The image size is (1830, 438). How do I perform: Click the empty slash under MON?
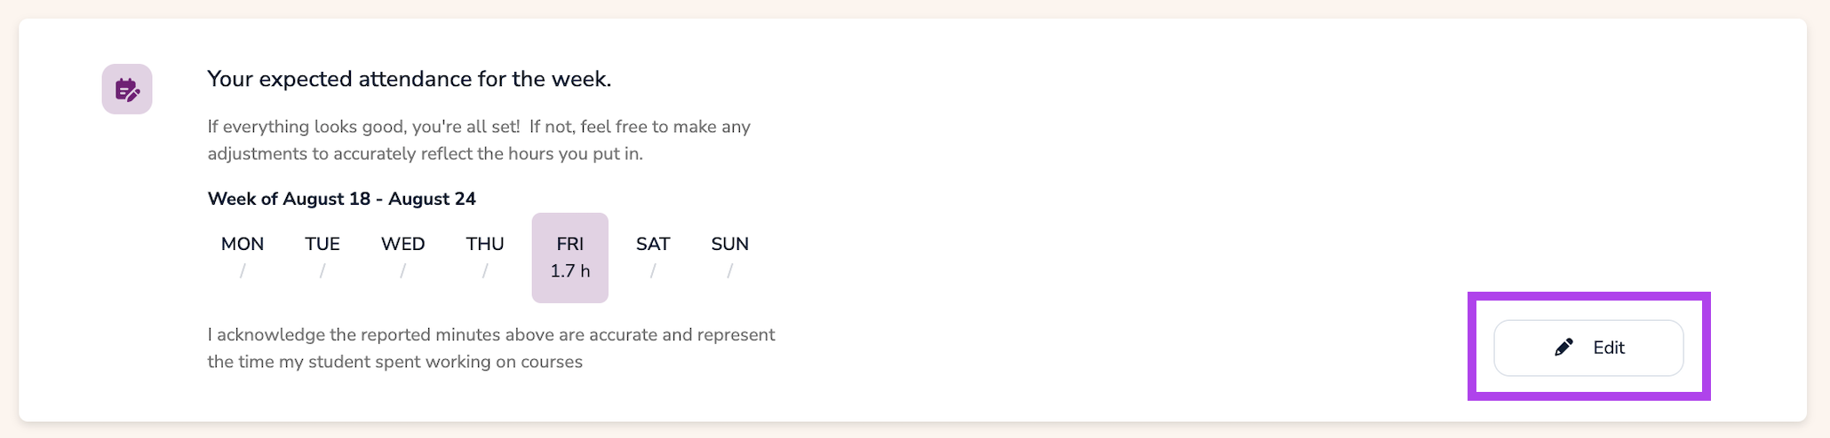coord(243,271)
